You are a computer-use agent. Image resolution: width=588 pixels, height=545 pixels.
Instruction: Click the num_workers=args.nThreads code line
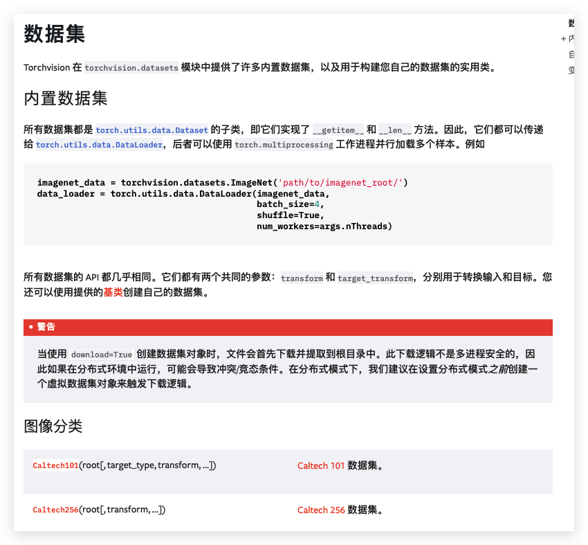324,226
